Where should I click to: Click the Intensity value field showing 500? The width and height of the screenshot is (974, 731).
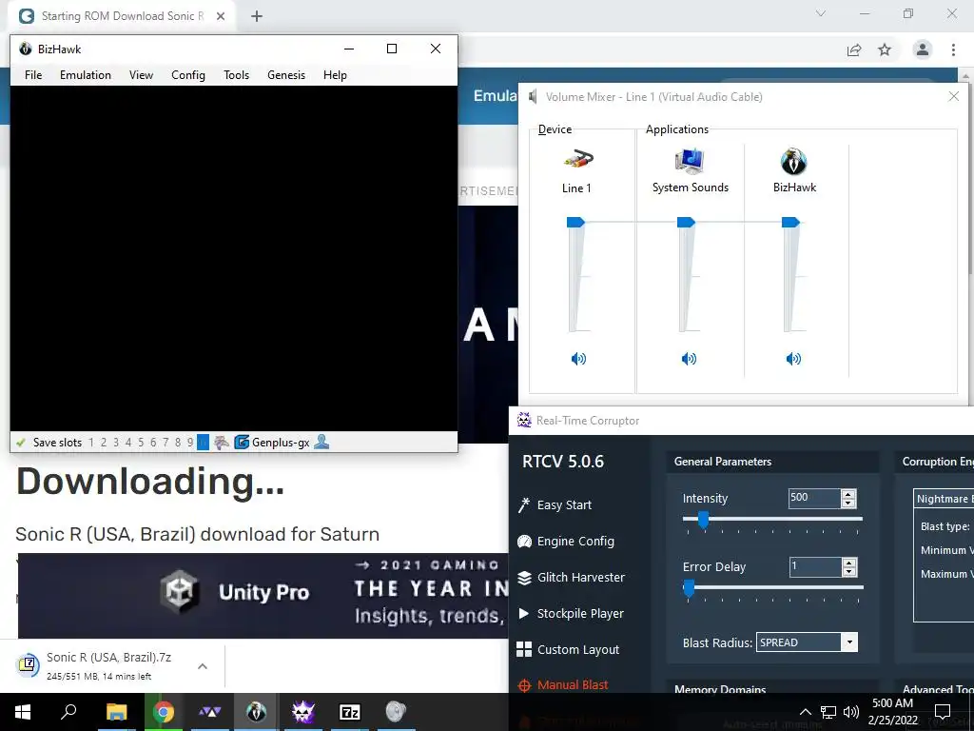pos(814,497)
